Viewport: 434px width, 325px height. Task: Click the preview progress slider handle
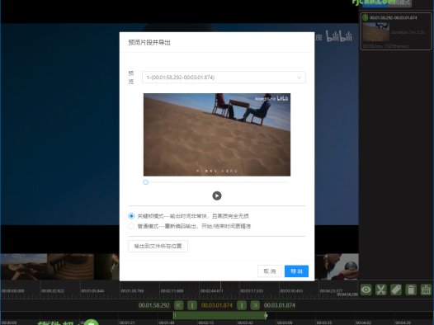[145, 182]
